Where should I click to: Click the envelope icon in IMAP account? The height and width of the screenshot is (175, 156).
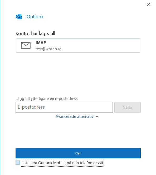click(26, 45)
